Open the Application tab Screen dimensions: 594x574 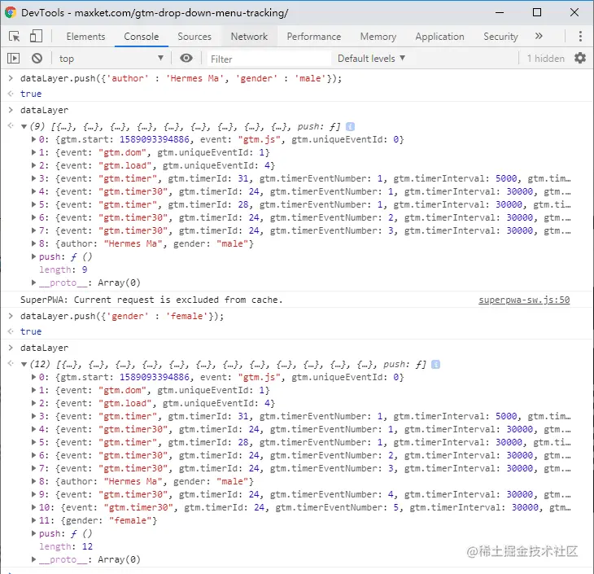tap(439, 37)
